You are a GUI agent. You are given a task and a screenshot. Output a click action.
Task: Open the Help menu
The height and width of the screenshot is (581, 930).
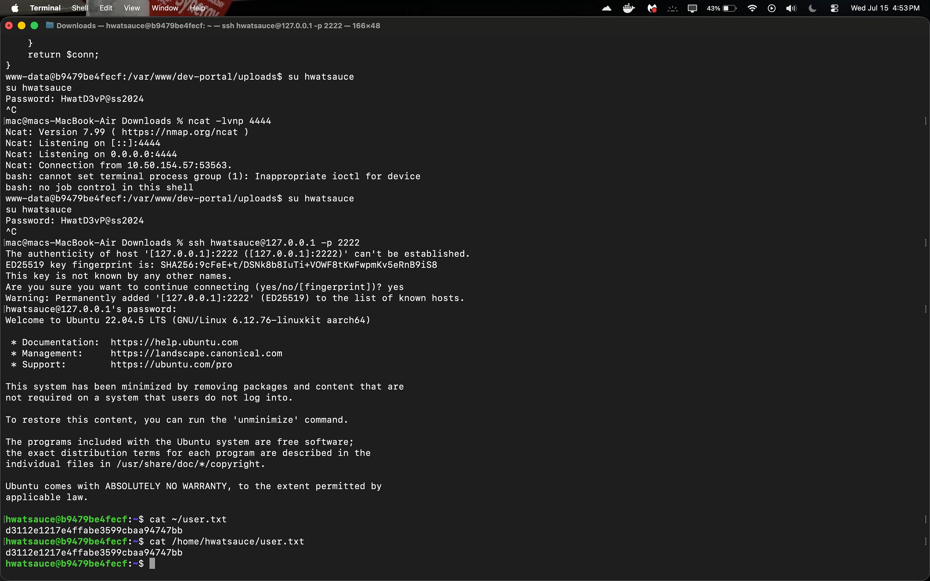[197, 8]
